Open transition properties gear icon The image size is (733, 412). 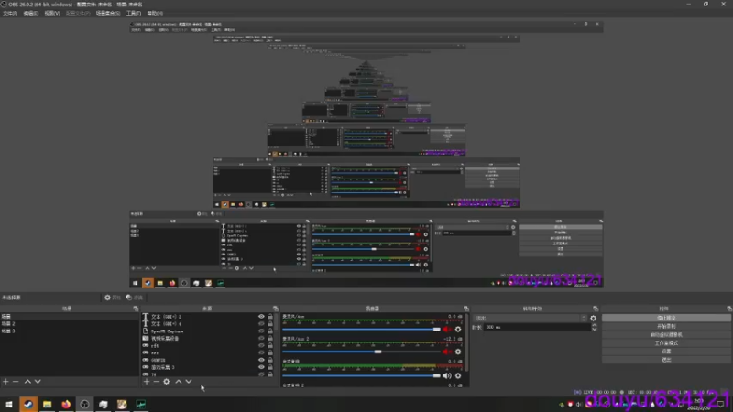(x=593, y=318)
